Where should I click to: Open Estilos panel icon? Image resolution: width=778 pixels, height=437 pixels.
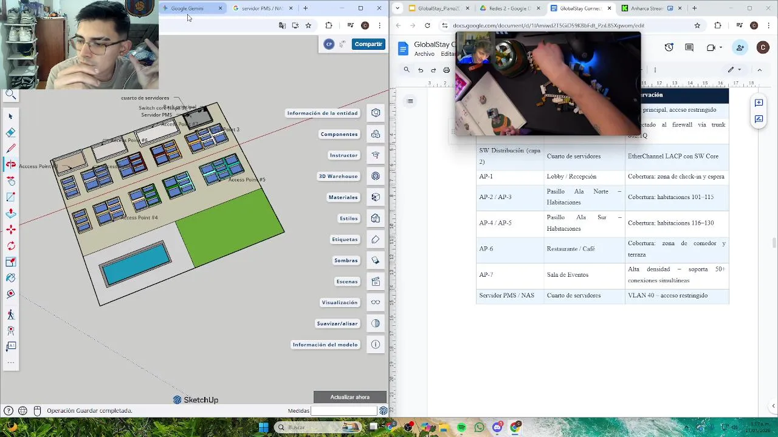pyautogui.click(x=376, y=218)
